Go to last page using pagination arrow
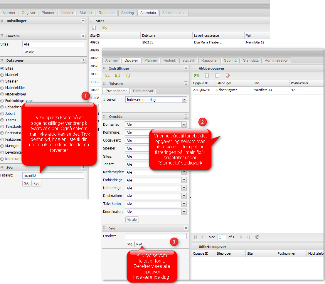This screenshot has width=325, height=284. click(x=248, y=237)
